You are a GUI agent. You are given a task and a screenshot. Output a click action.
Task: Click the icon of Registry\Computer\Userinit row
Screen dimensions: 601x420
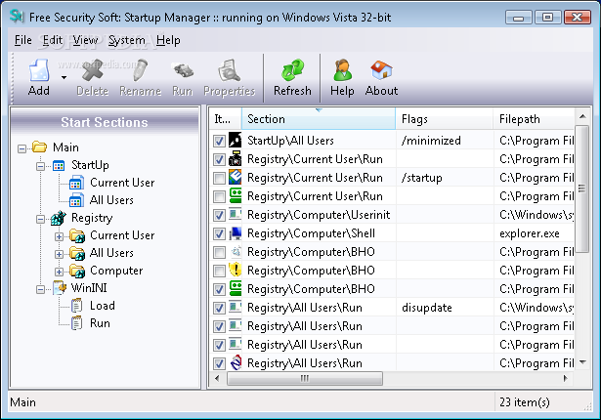[235, 214]
